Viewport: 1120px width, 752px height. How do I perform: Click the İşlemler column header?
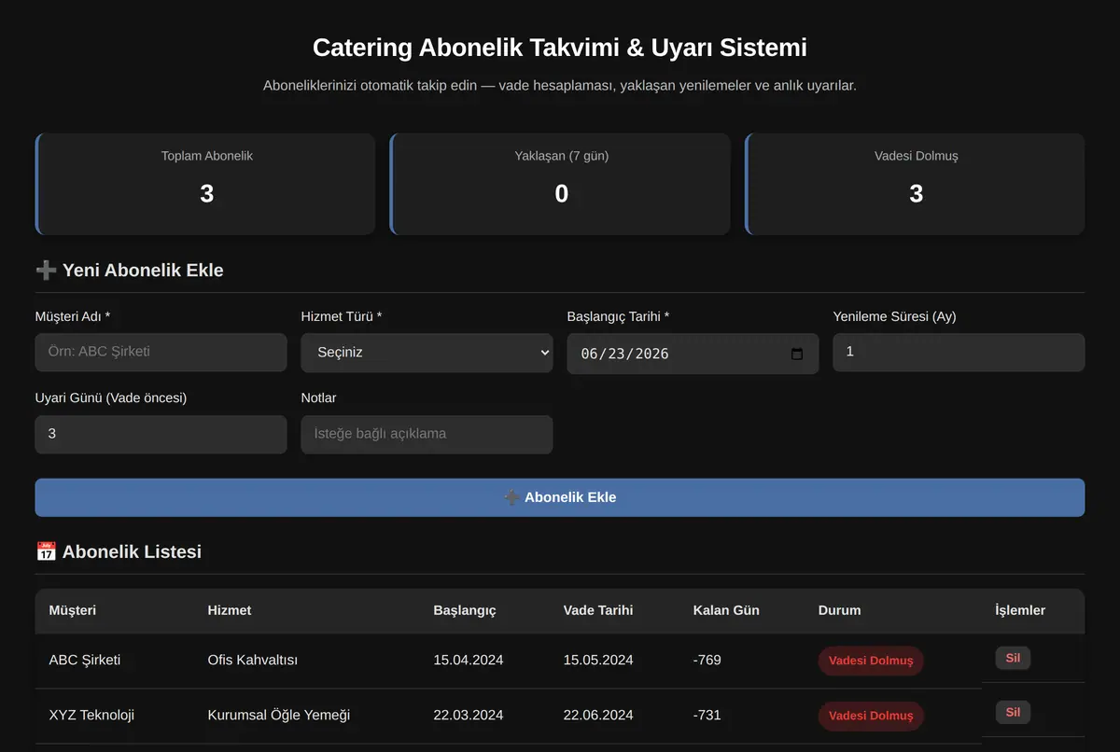(x=1020, y=610)
